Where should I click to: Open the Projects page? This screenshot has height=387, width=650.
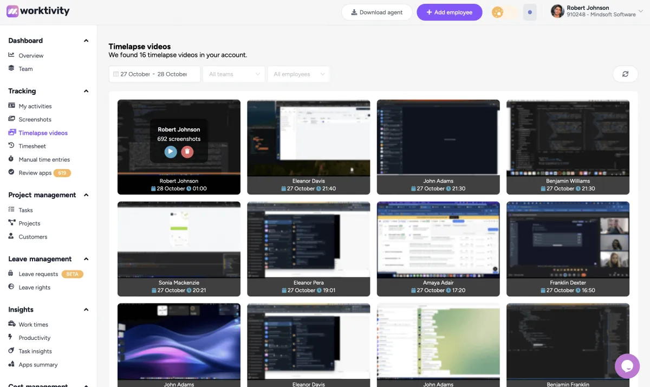(29, 223)
